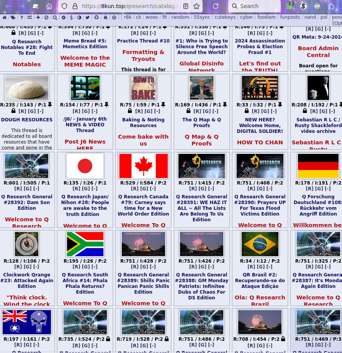Open the r8k board link
This screenshot has width=342, height=353.
[128, 17]
